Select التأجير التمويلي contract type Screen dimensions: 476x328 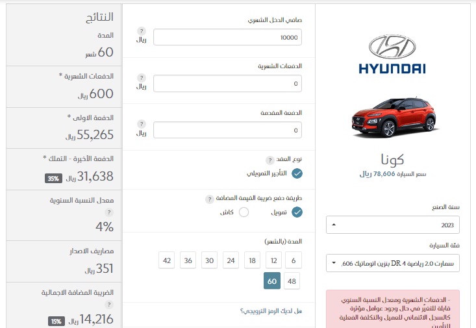297,173
